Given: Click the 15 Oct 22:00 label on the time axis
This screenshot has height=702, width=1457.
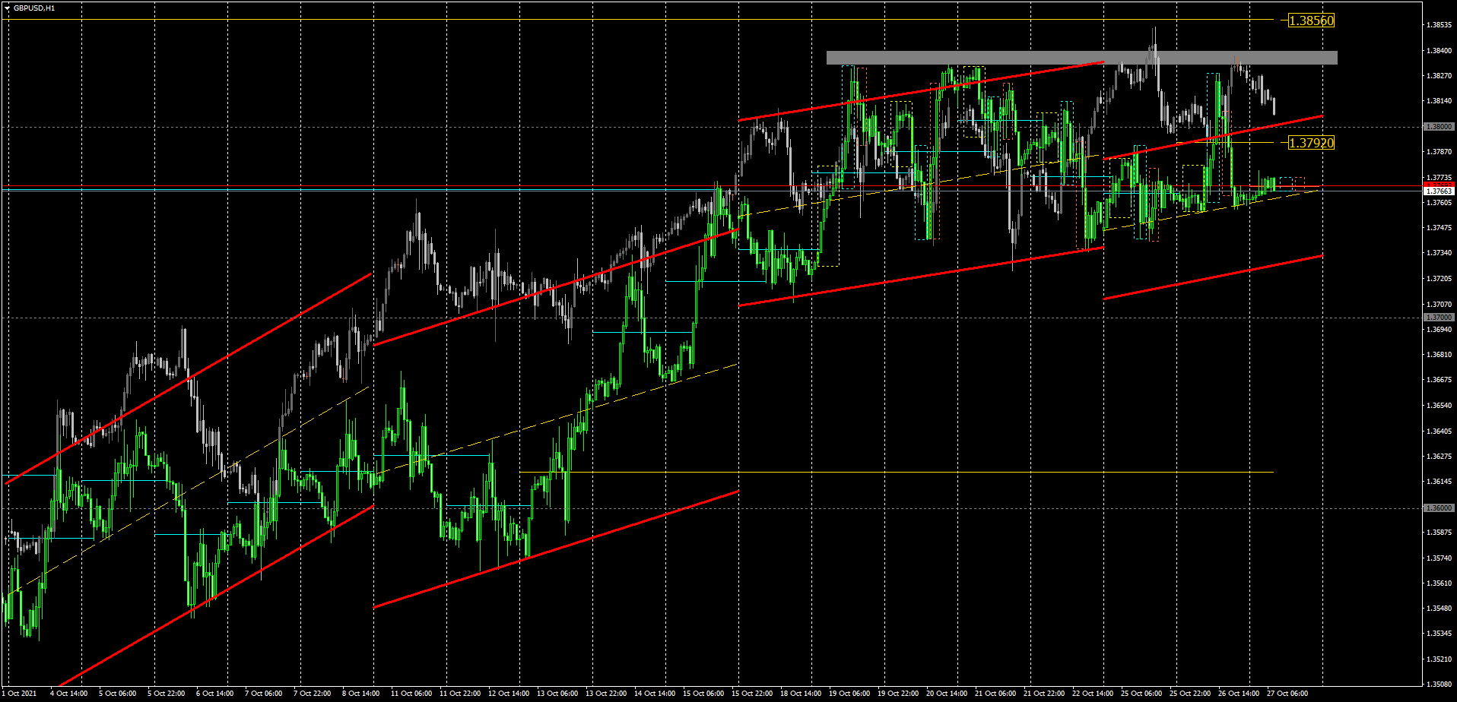Looking at the screenshot, I should (x=752, y=694).
